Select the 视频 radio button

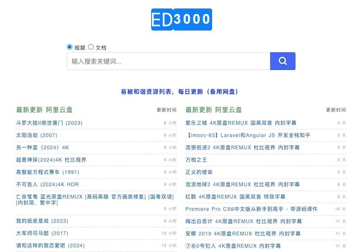point(70,47)
